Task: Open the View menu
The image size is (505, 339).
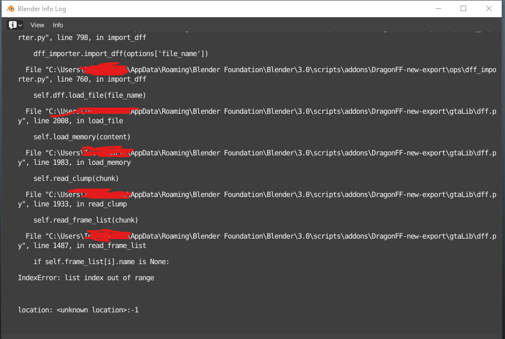Action: click(x=37, y=24)
